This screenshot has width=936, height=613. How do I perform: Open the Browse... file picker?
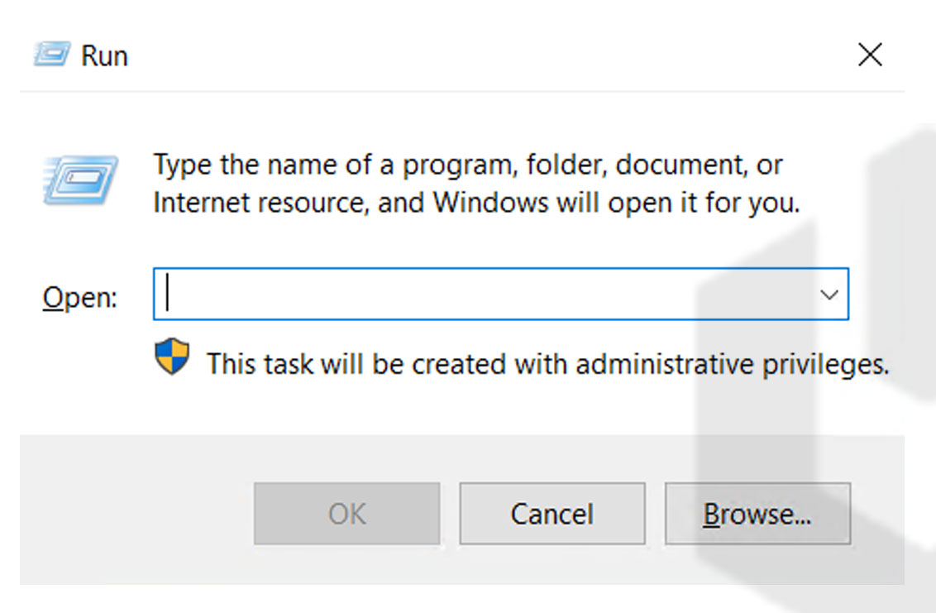pos(757,514)
